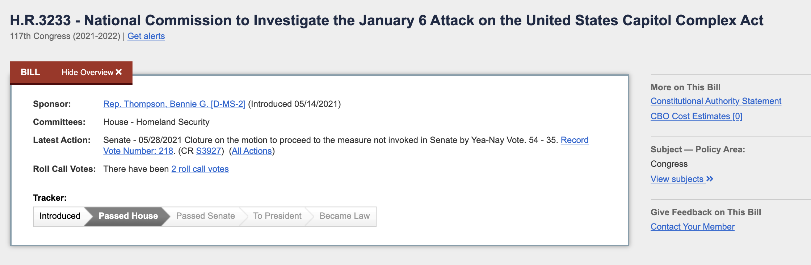Open the Get alerts link
811x265 pixels.
coord(146,36)
